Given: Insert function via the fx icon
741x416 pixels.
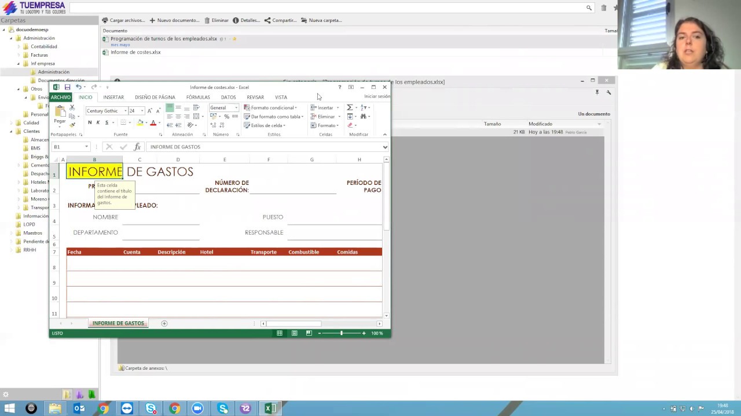Looking at the screenshot, I should (x=137, y=147).
